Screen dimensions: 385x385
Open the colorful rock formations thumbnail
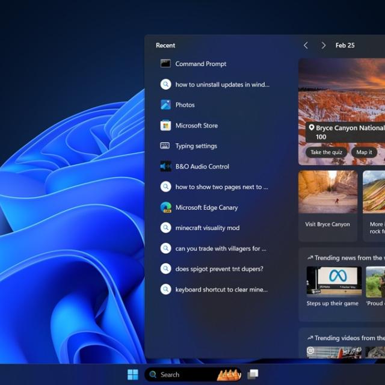pyautogui.click(x=374, y=192)
